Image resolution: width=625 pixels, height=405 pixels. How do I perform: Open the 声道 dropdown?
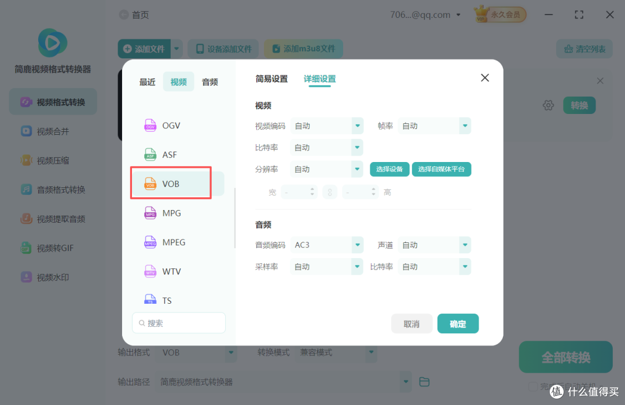tap(435, 245)
